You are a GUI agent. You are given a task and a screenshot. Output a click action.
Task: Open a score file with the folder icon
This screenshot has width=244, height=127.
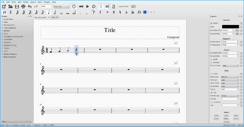click(x=11, y=6)
